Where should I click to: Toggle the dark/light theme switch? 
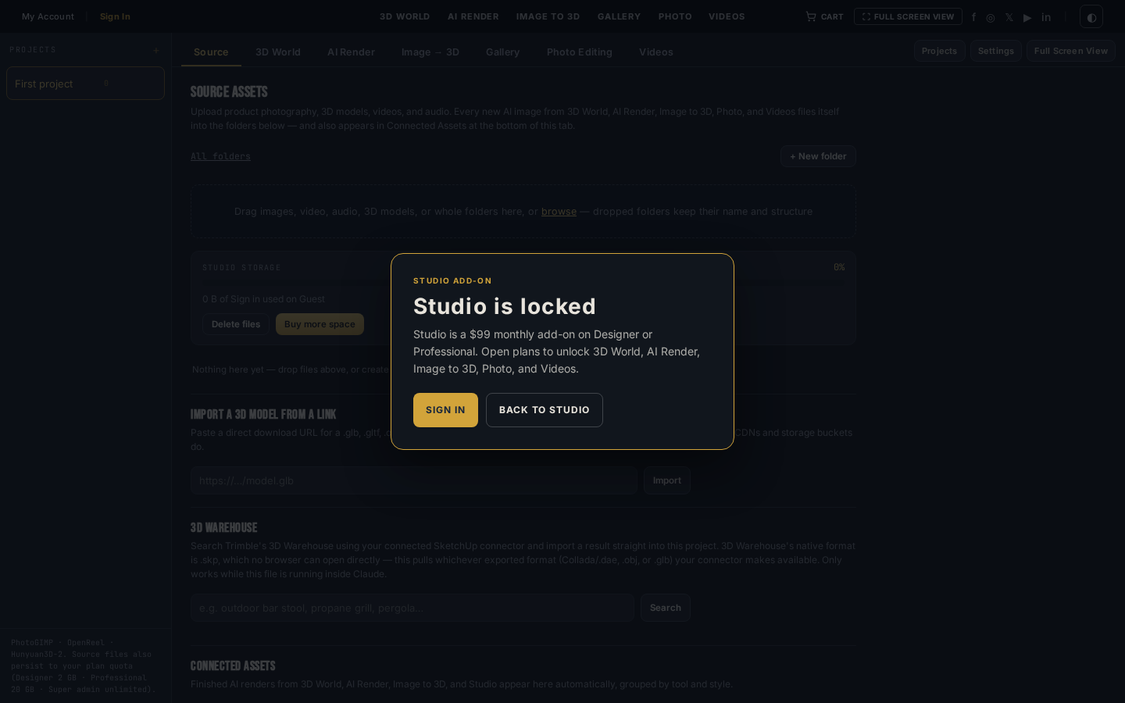click(x=1091, y=16)
